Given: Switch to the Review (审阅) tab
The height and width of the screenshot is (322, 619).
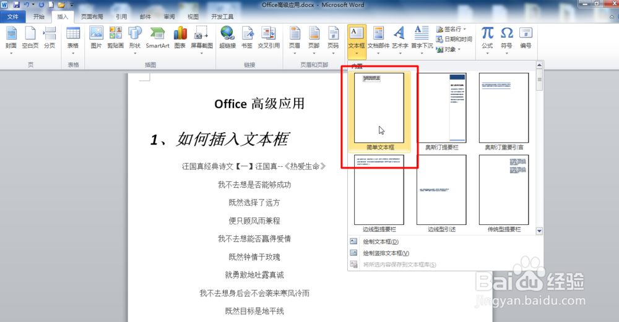Looking at the screenshot, I should 170,17.
